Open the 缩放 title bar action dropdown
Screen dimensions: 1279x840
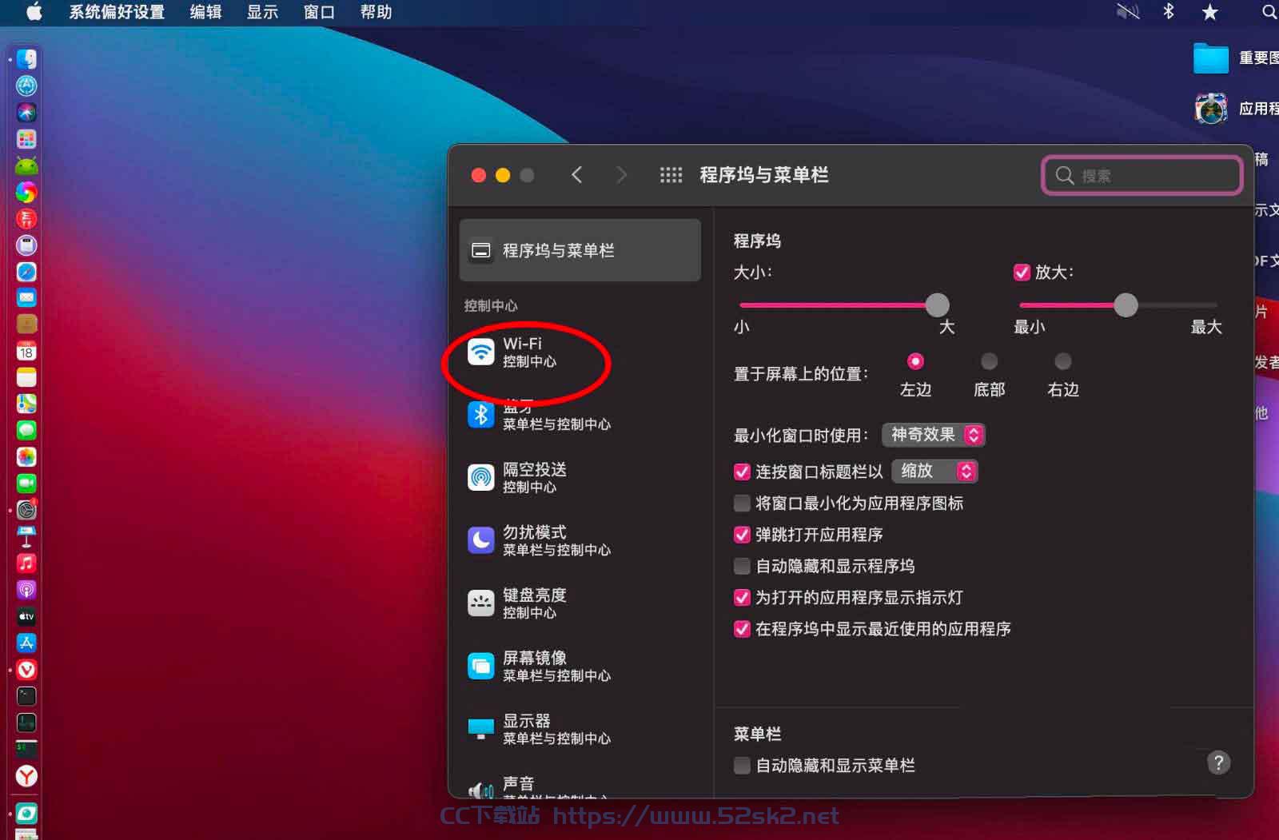click(934, 472)
